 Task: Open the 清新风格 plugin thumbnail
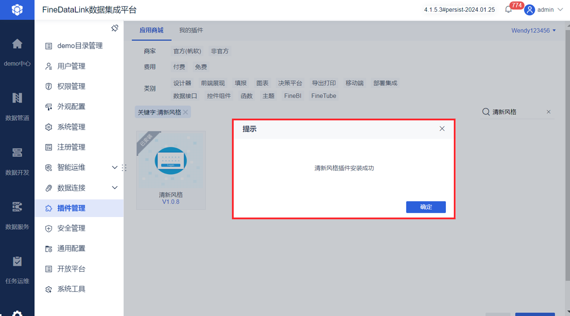(171, 160)
